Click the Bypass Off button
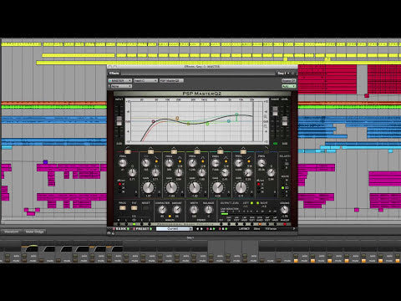 289,80
